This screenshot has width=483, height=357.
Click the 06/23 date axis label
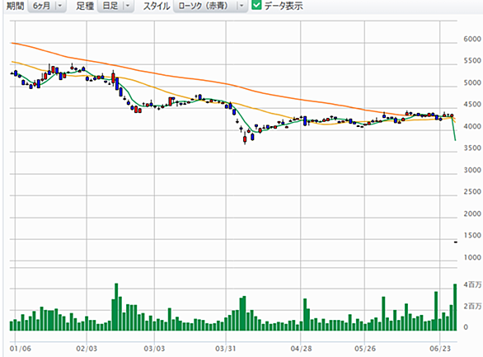(440, 349)
